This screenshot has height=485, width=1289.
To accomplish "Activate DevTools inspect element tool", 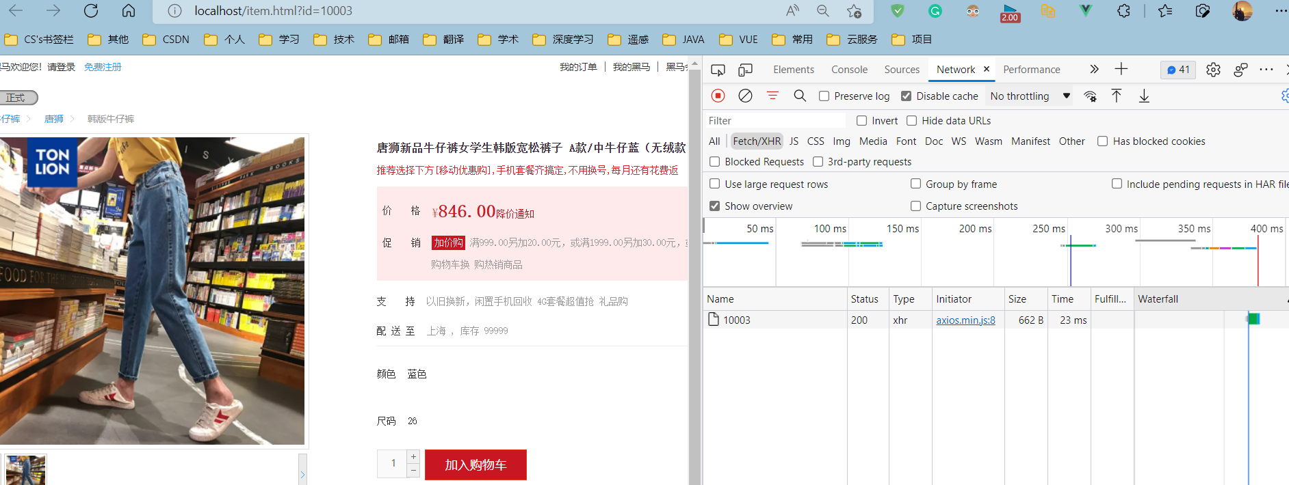I will pos(718,70).
